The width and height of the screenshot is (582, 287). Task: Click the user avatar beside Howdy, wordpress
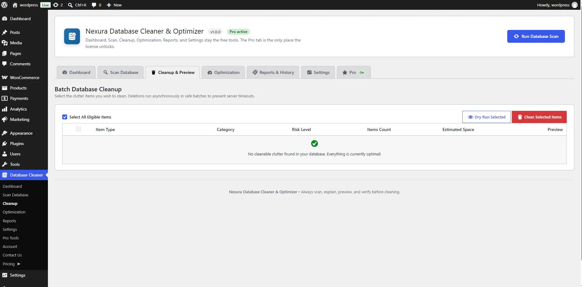[575, 5]
